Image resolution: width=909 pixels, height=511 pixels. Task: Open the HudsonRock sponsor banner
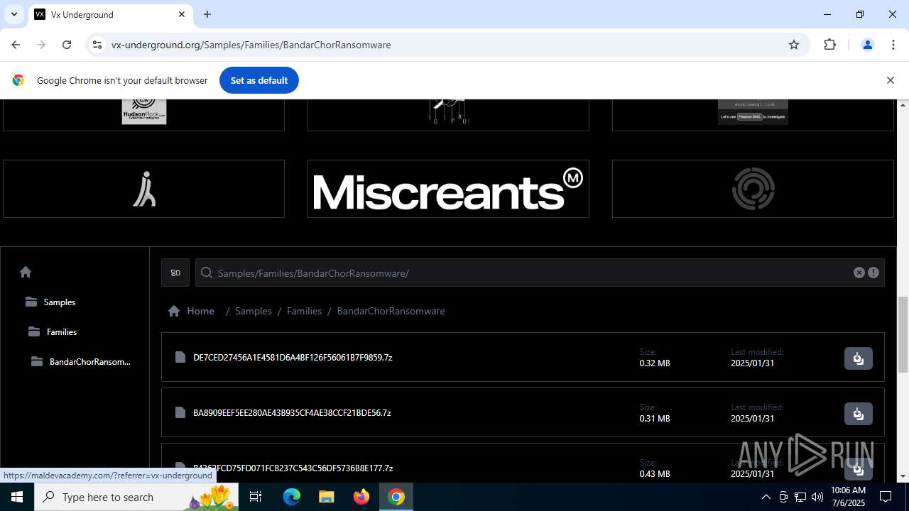click(143, 114)
